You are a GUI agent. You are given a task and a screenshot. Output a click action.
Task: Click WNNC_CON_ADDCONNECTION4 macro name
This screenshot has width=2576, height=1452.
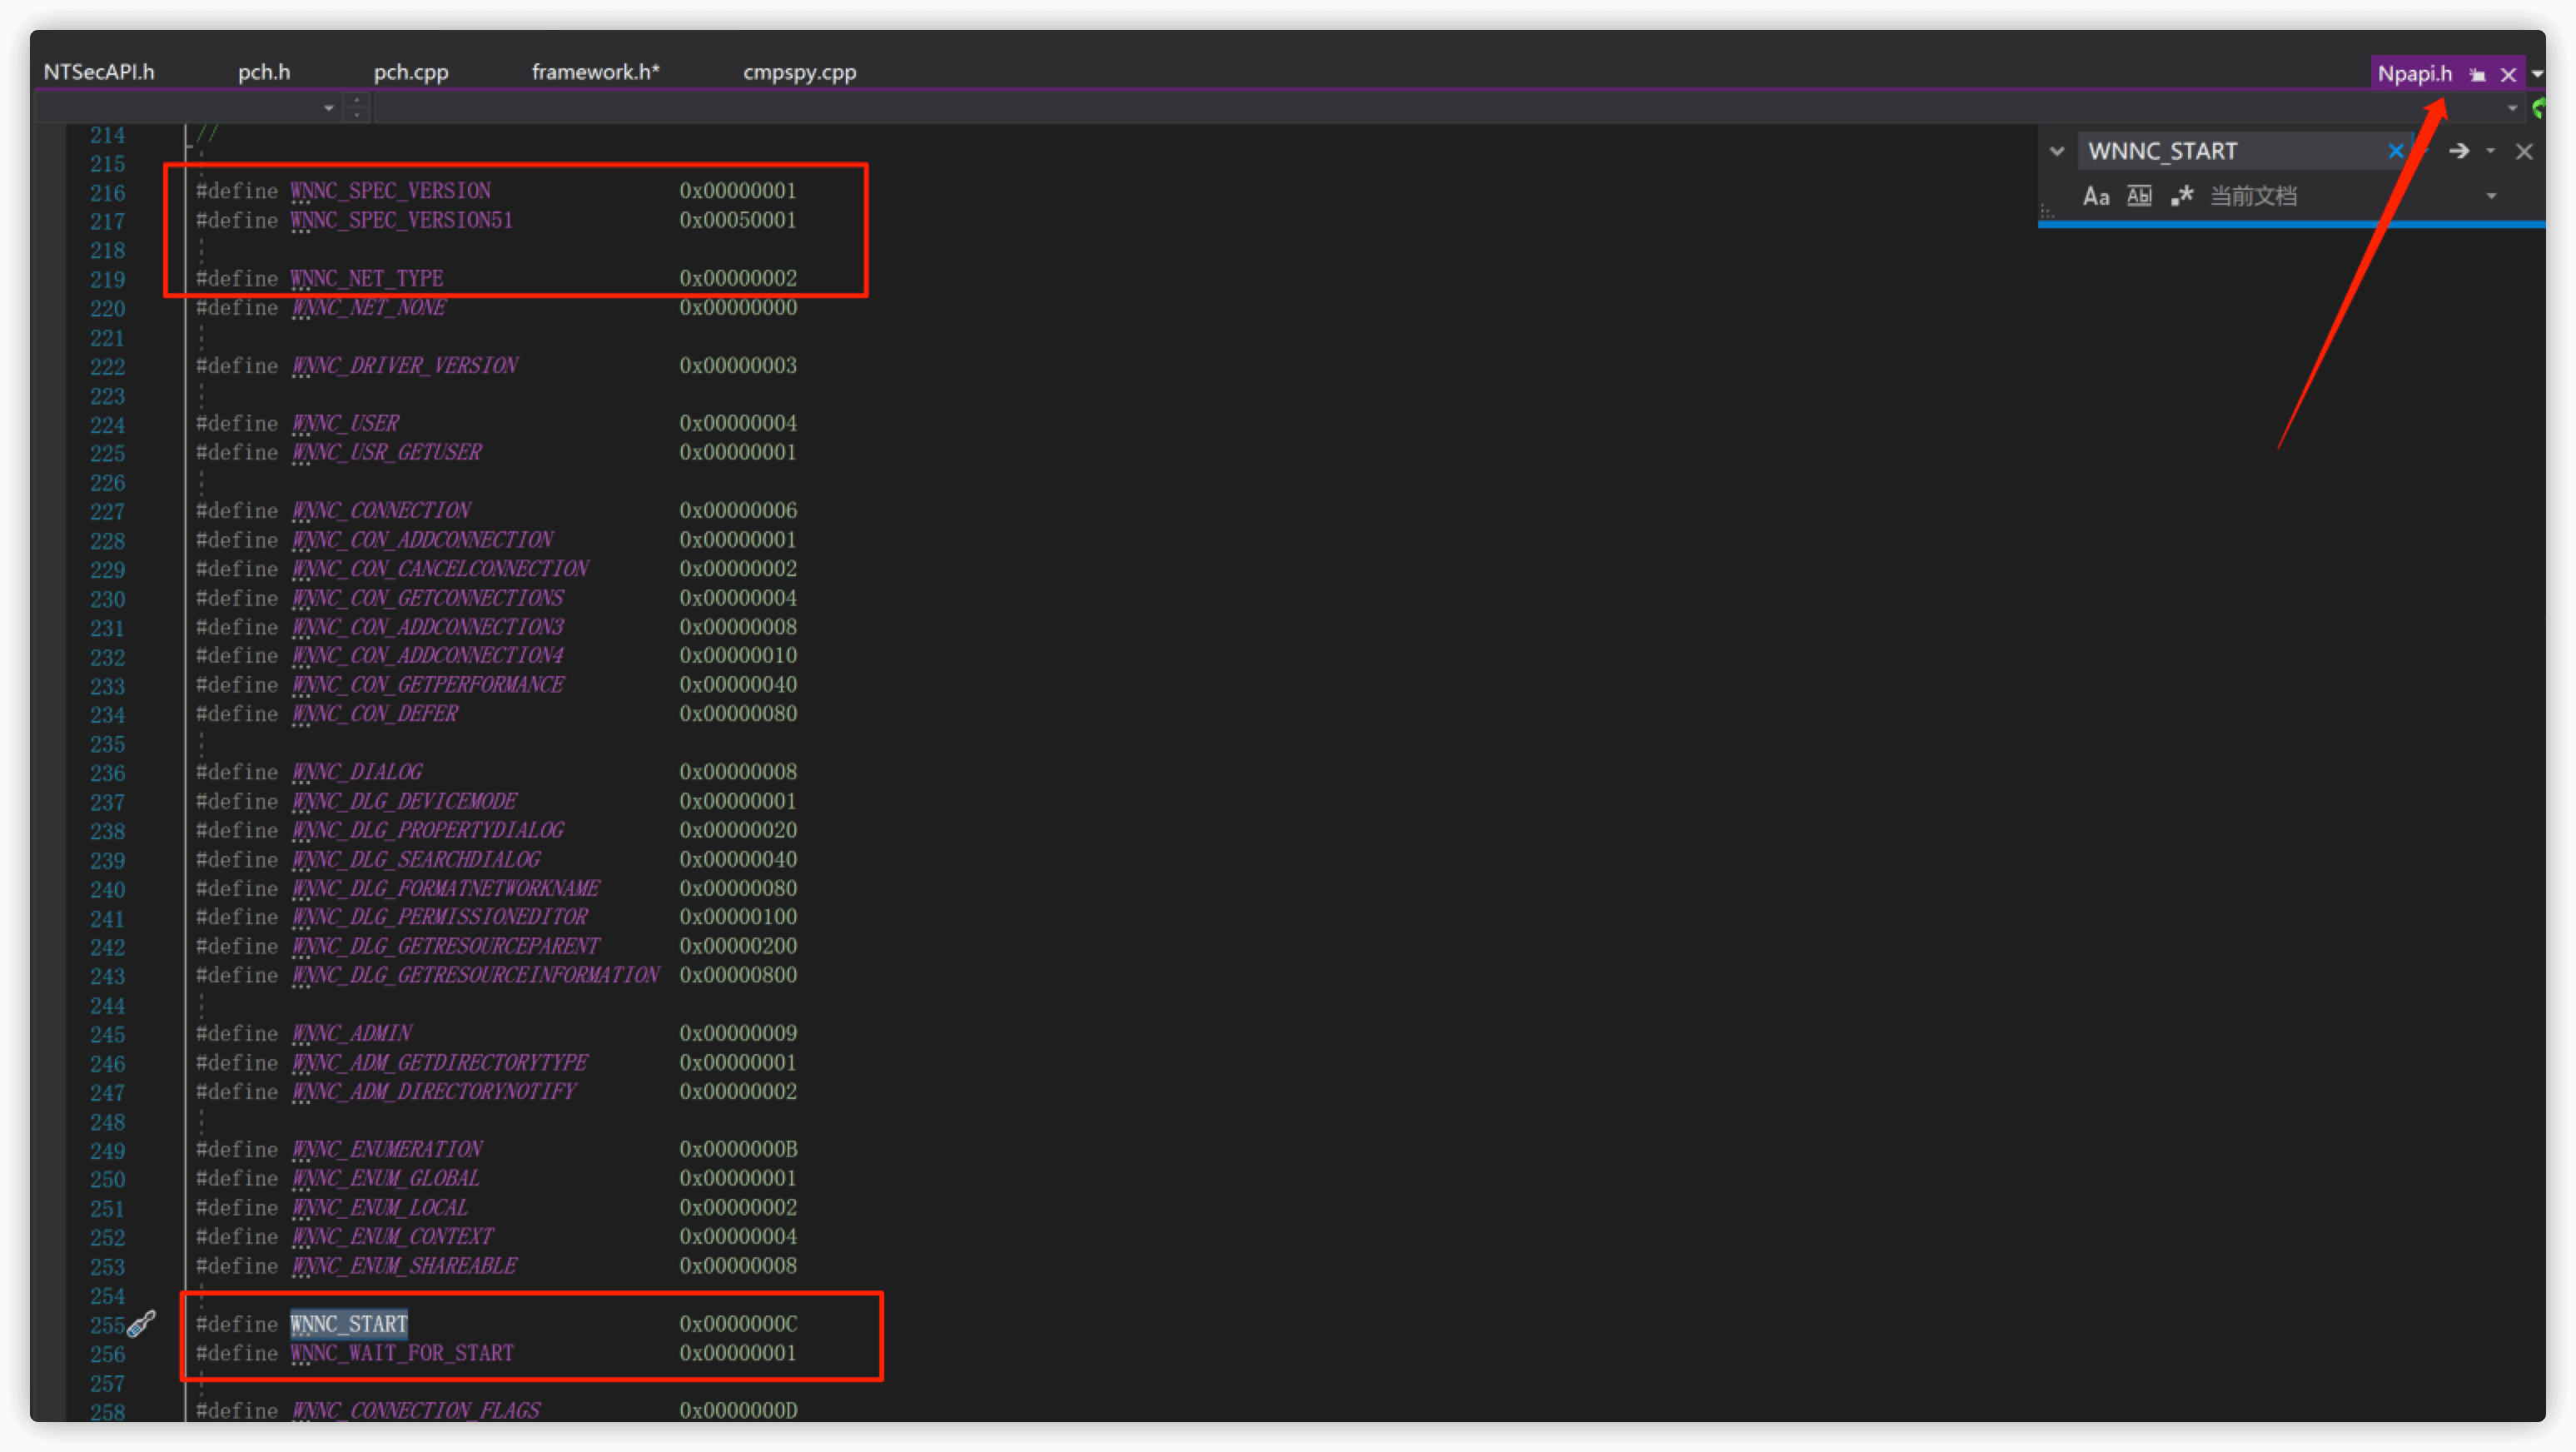pos(427,655)
